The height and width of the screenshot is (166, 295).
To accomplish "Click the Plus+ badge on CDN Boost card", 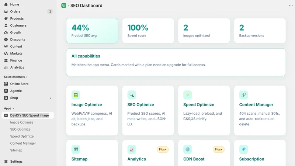I will (219, 149).
